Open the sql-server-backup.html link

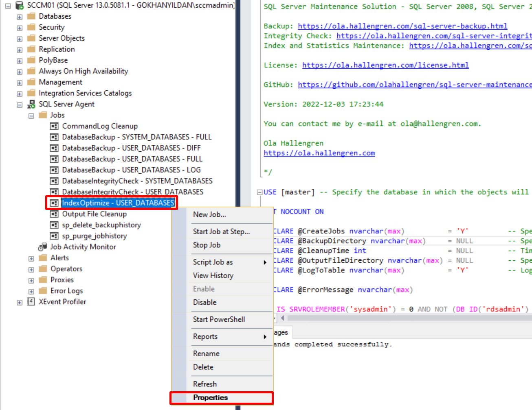[402, 26]
